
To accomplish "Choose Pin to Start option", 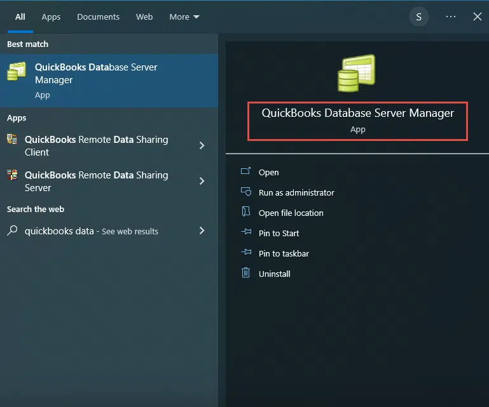I will (x=279, y=233).
